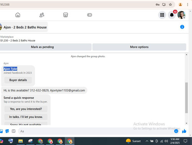Image resolution: width=192 pixels, height=145 pixels.
Task: Open the This PC monitor icon on taskbar
Action: click(x=11, y=141)
